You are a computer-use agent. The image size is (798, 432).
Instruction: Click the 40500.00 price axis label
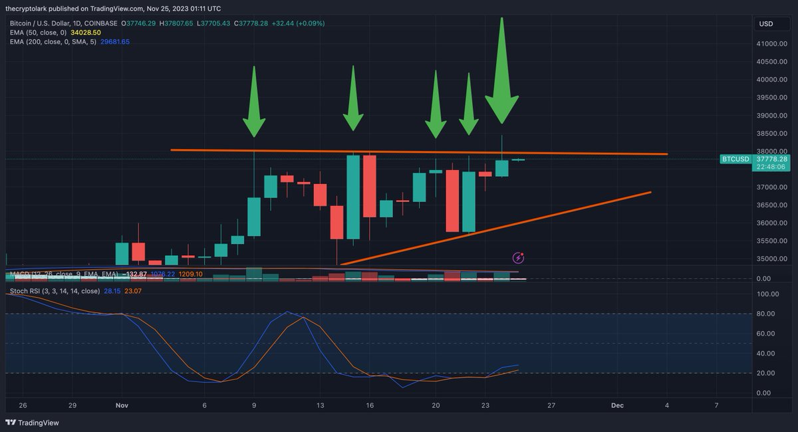click(773, 62)
